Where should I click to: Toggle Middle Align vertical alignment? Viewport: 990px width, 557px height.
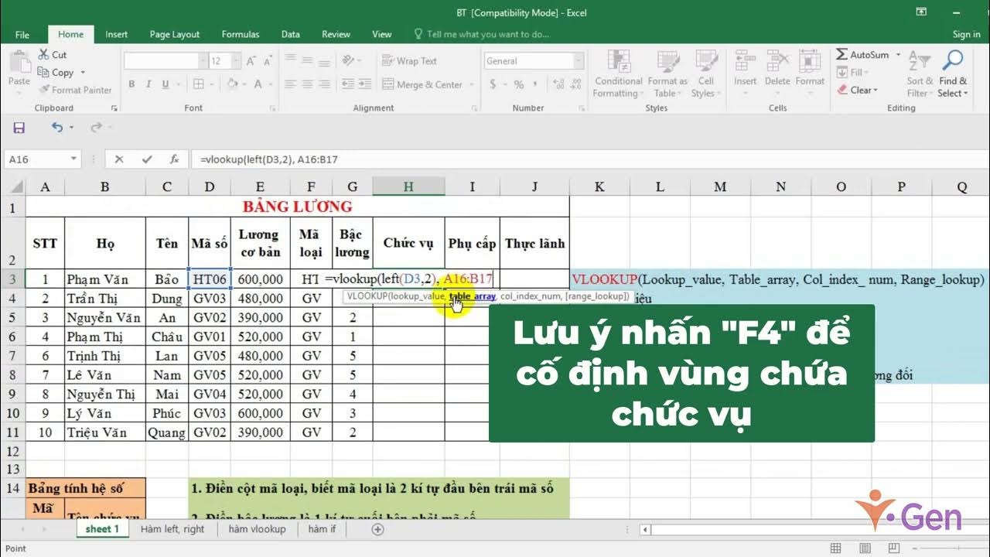coord(309,60)
